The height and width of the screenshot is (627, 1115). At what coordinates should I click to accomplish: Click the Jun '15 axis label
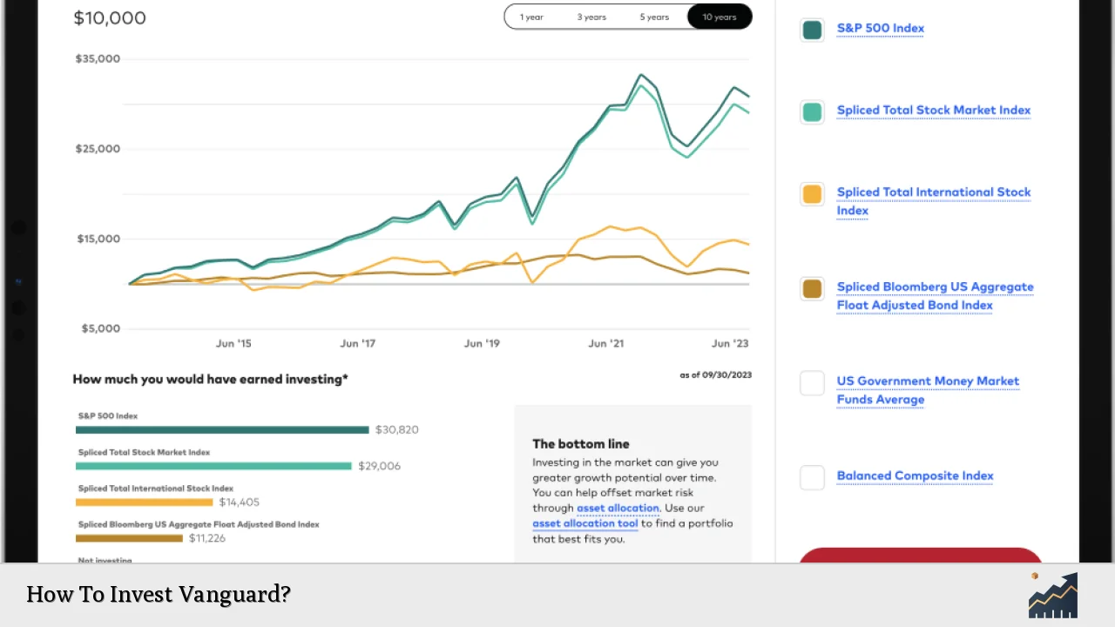pyautogui.click(x=233, y=343)
